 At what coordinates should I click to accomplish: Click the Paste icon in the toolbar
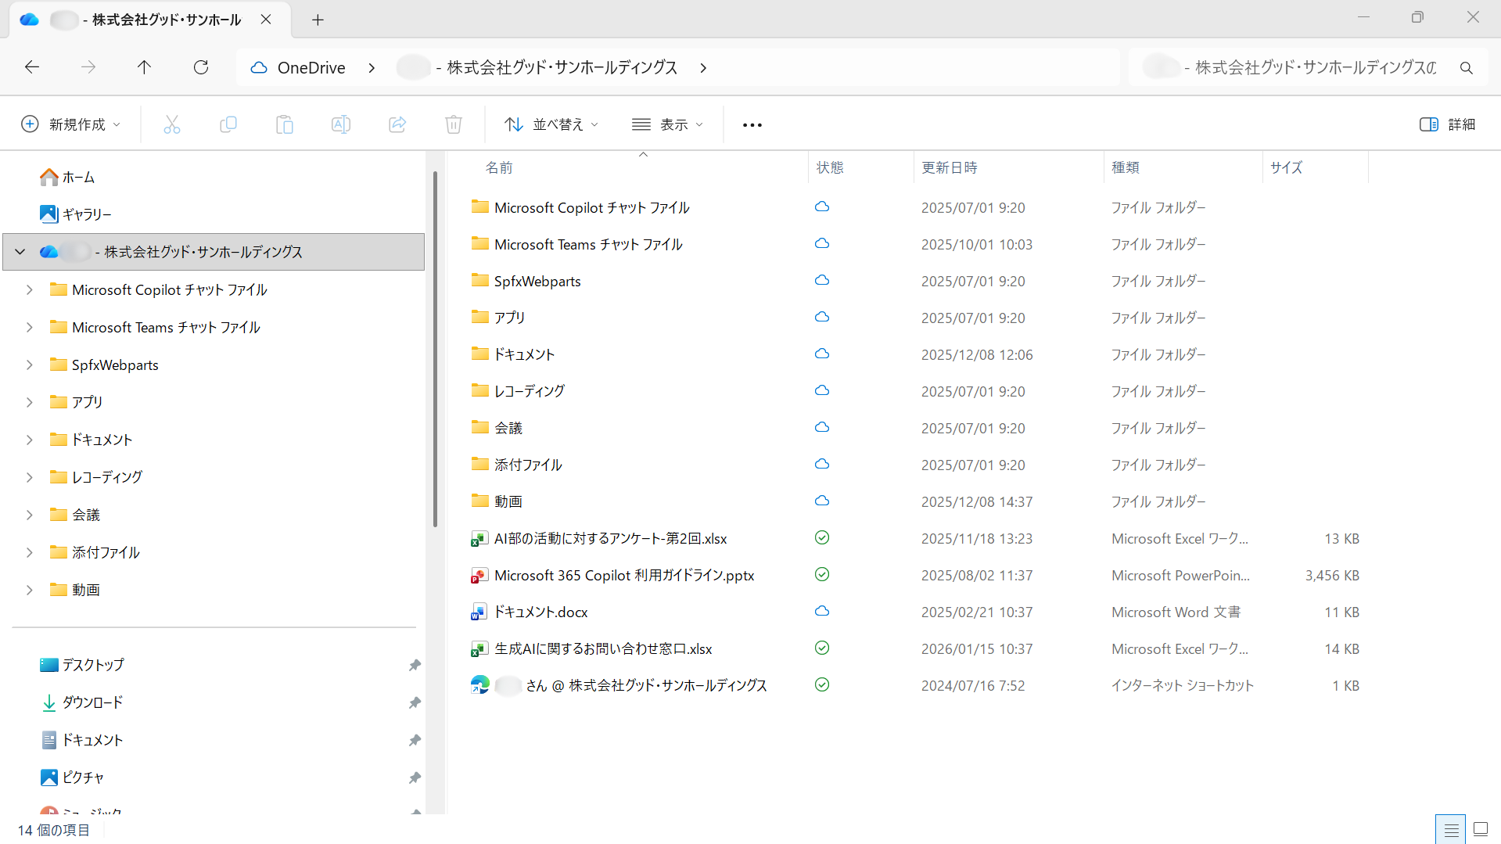[285, 124]
